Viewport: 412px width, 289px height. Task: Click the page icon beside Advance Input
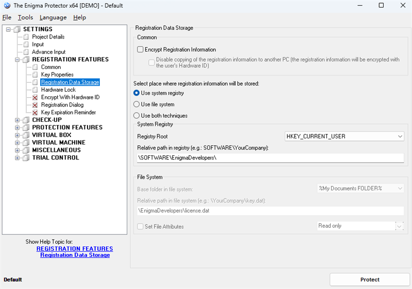[26, 52]
